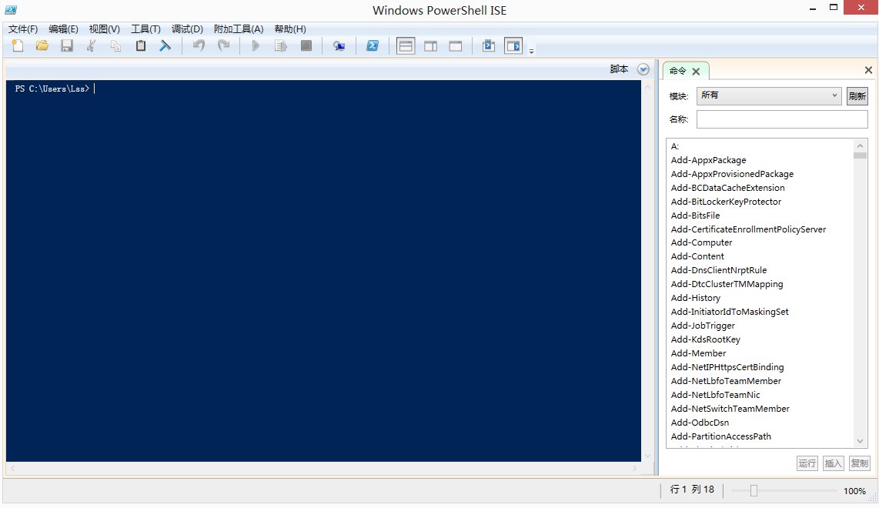879x508 pixels.
Task: Create a new script with New icon
Action: coord(18,46)
